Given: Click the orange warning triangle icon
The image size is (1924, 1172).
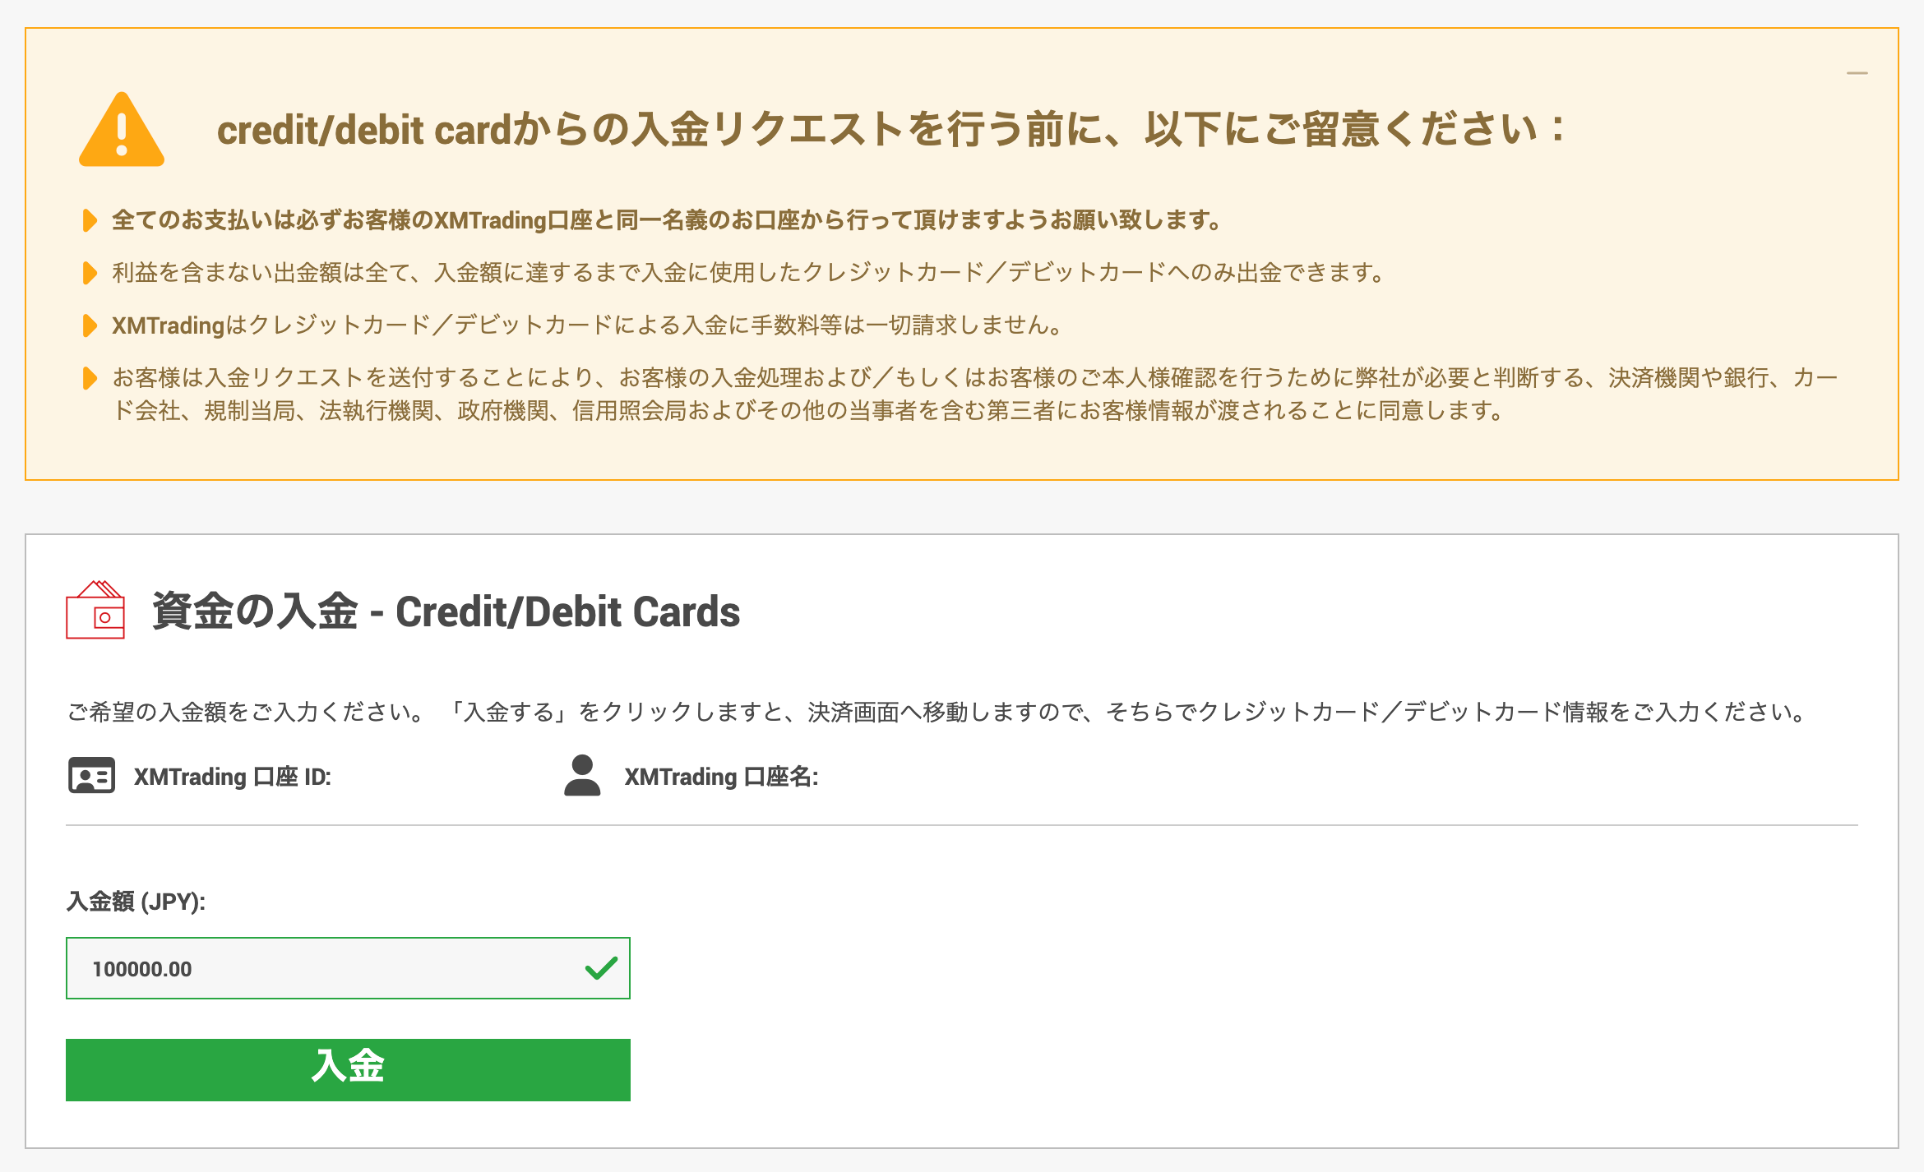Looking at the screenshot, I should tap(122, 132).
